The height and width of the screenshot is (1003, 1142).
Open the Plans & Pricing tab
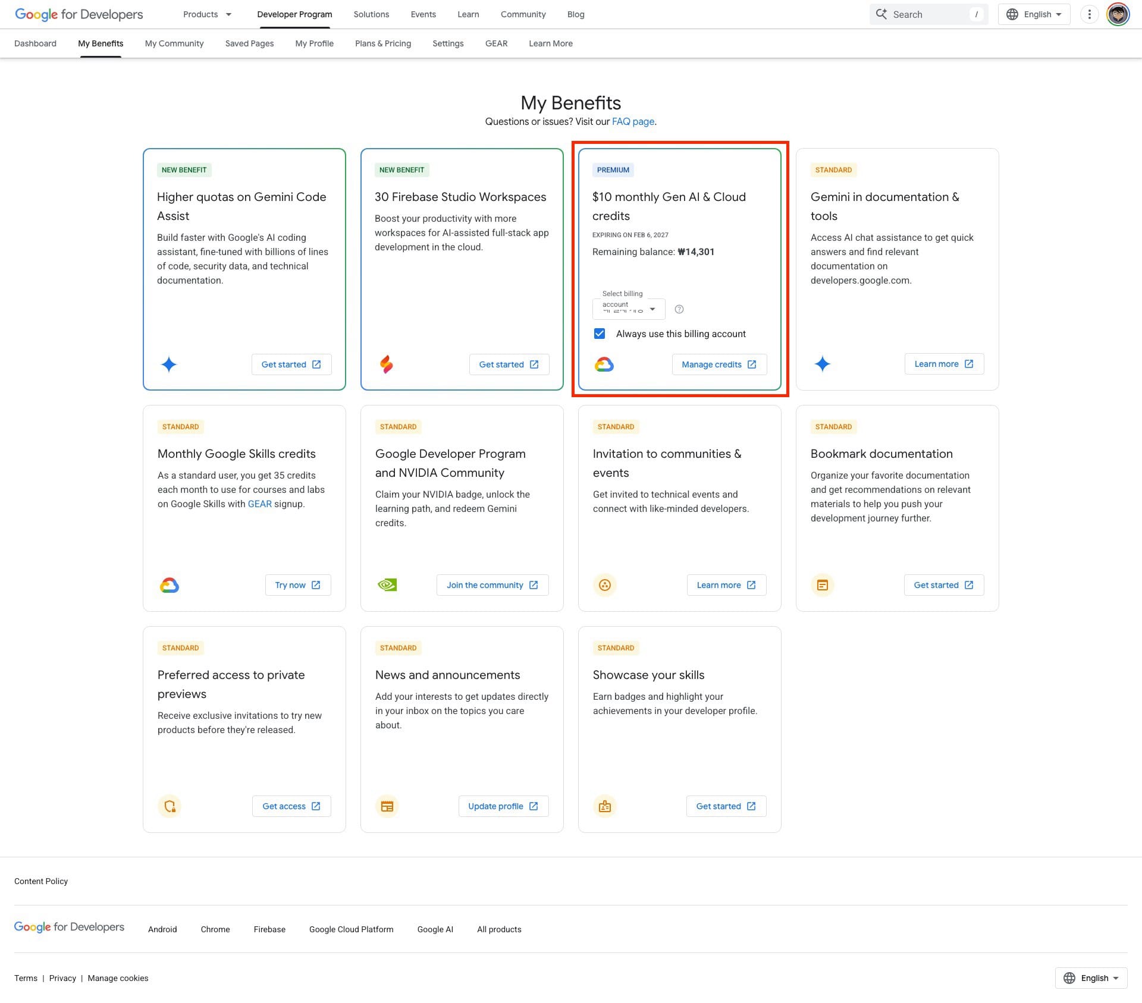click(383, 43)
